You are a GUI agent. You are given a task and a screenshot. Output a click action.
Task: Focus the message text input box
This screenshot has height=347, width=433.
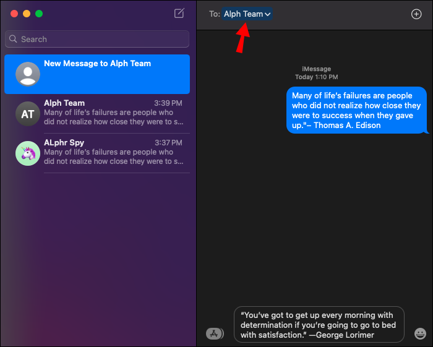click(x=319, y=324)
